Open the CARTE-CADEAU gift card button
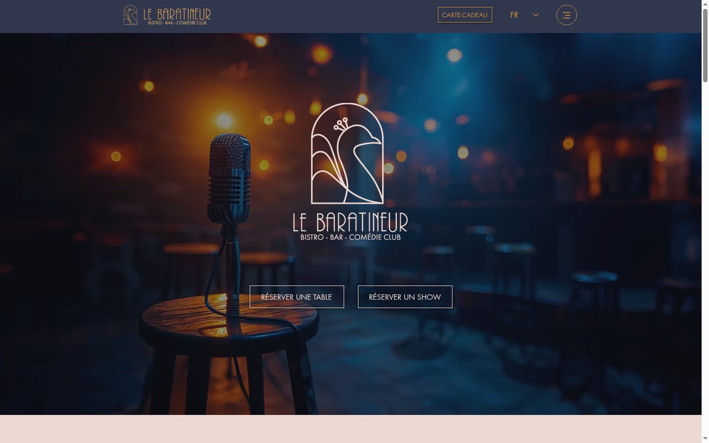The height and width of the screenshot is (443, 709). pos(465,15)
